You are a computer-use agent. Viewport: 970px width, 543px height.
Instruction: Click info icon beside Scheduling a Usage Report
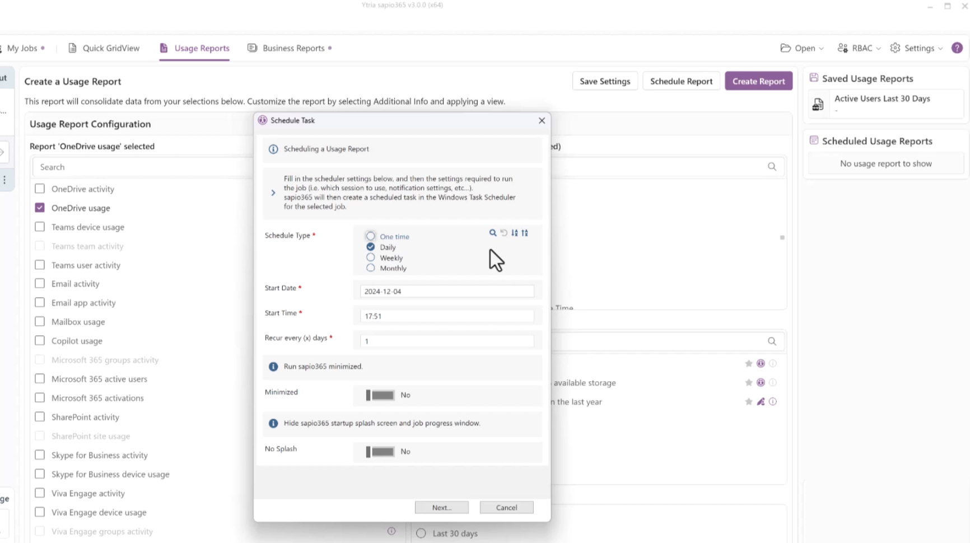click(273, 149)
